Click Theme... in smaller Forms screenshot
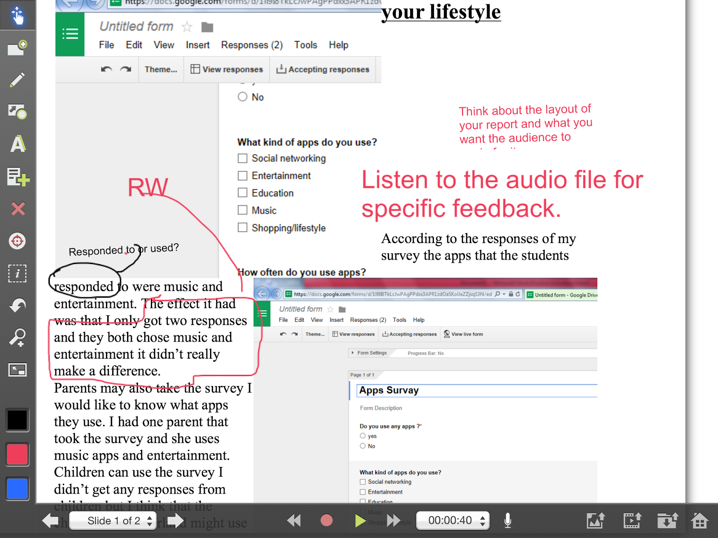Image resolution: width=718 pixels, height=538 pixels. [315, 334]
